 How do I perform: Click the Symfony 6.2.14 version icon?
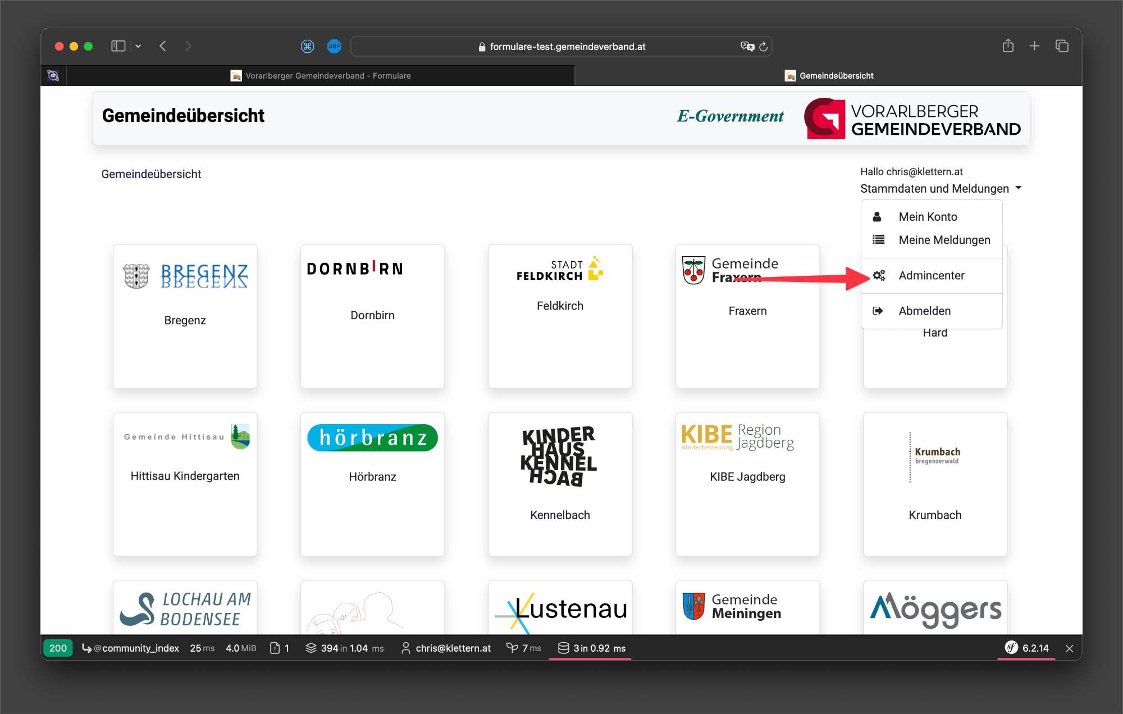(x=1026, y=648)
